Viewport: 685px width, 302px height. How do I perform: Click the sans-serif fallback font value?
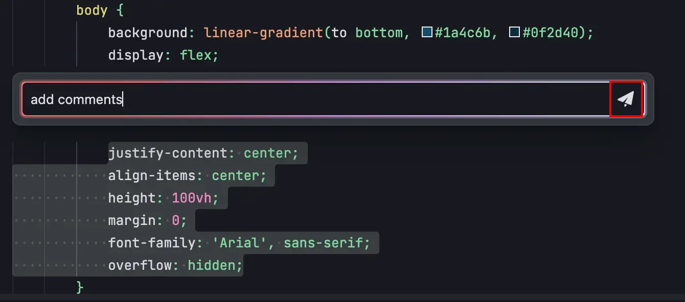coord(323,243)
